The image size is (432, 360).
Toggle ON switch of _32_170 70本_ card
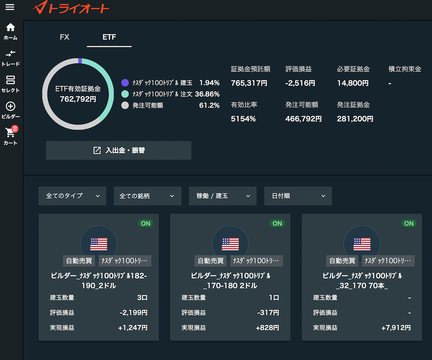click(x=409, y=223)
